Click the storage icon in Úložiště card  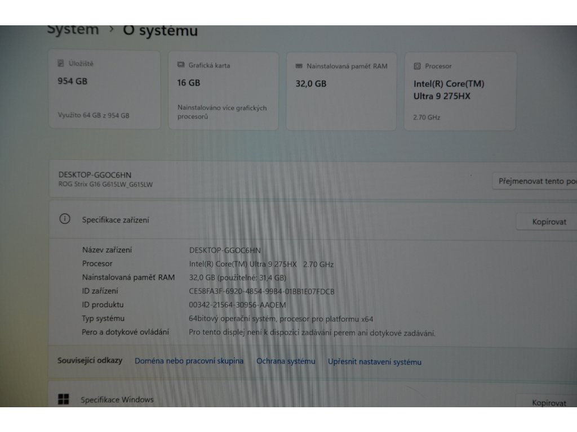(61, 63)
